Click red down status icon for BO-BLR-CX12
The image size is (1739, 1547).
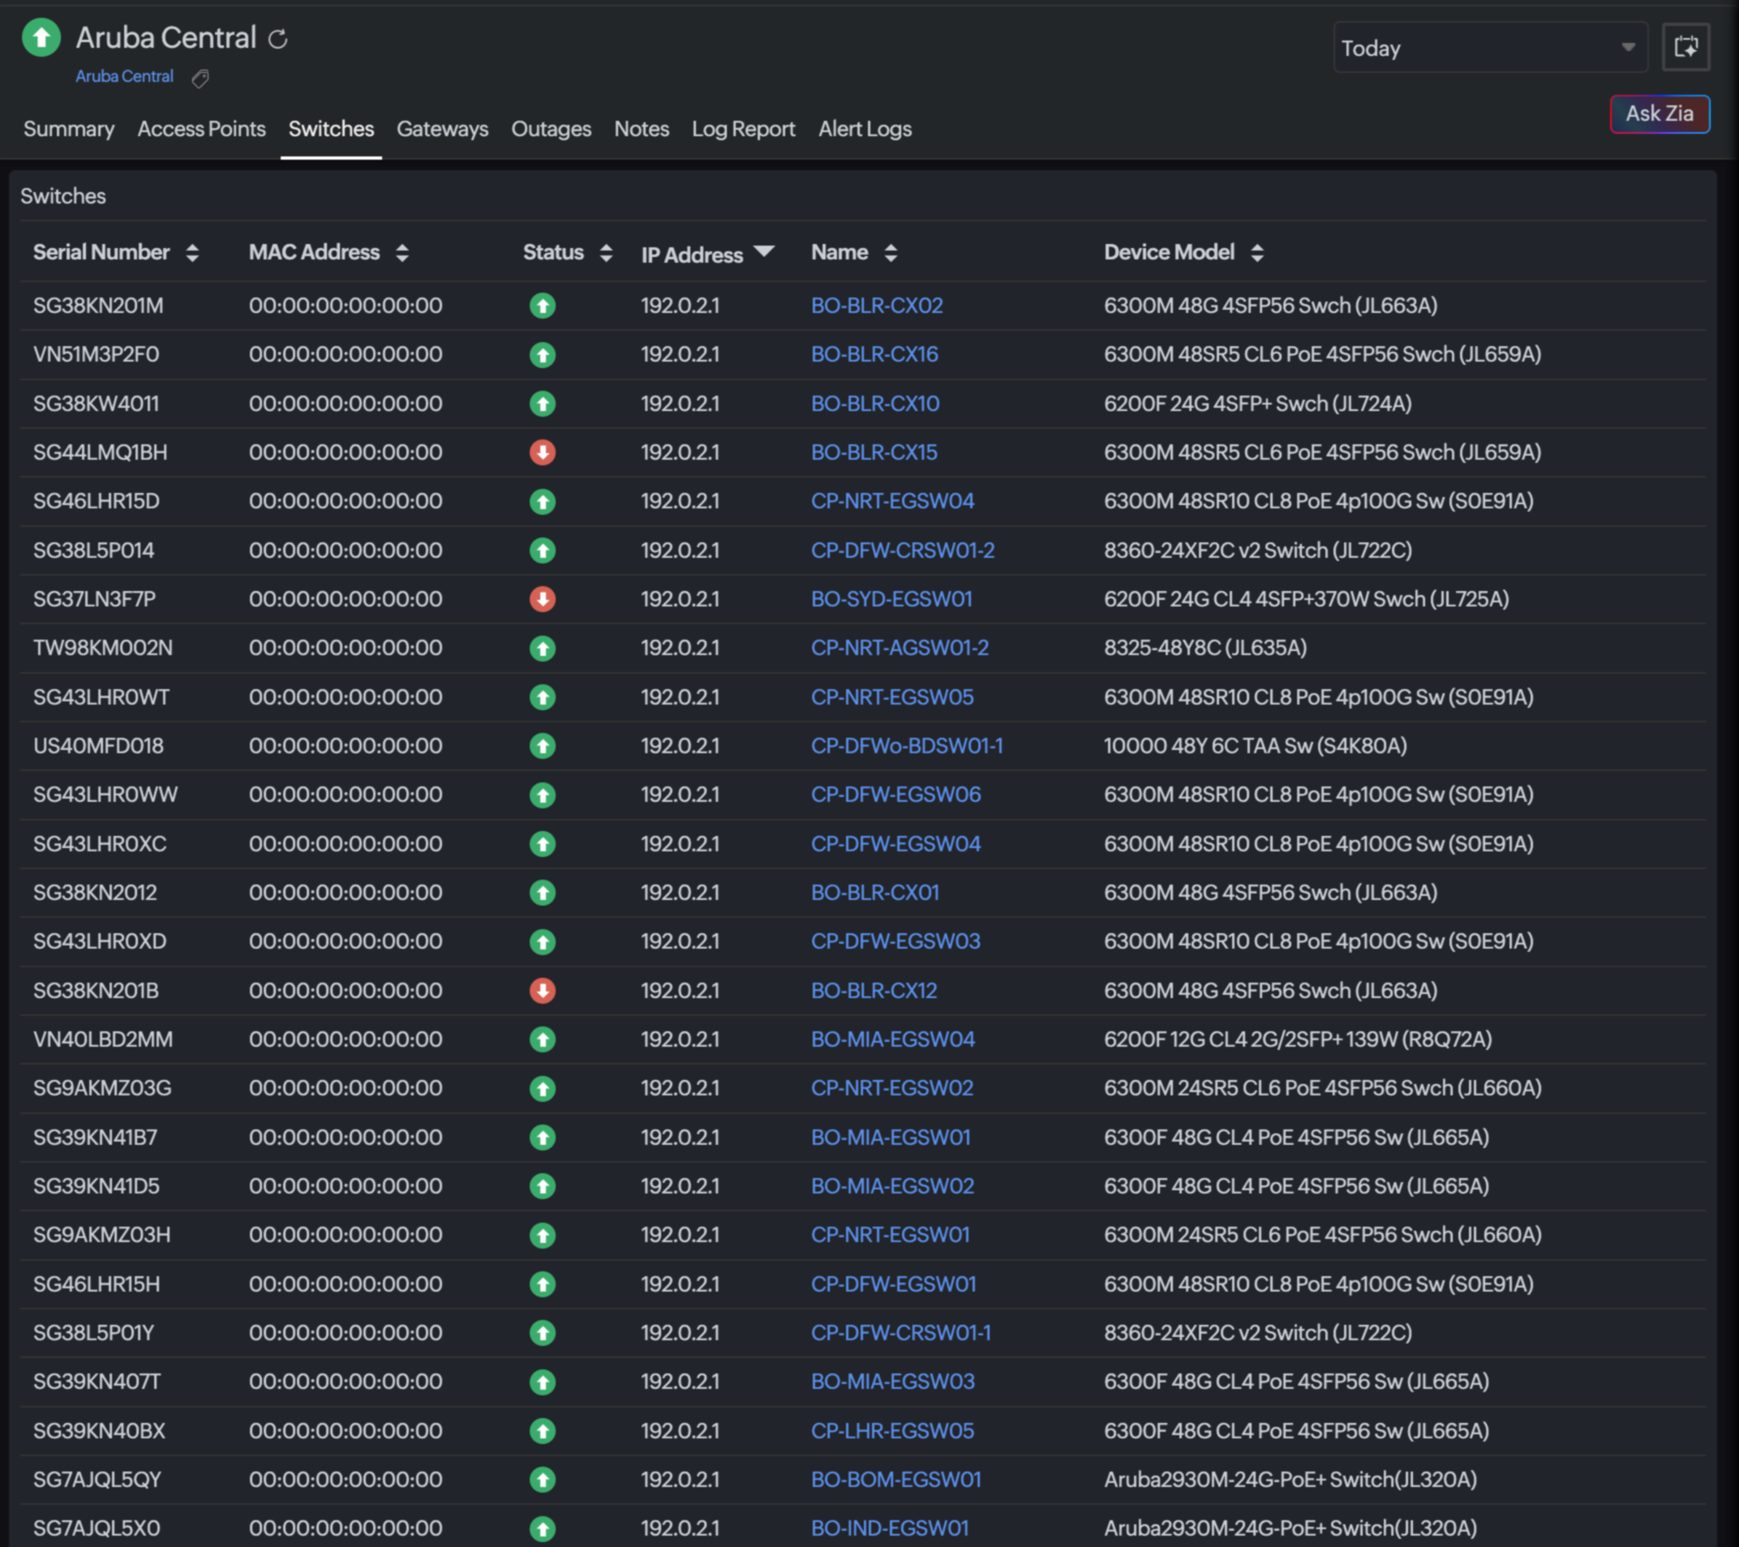pos(542,991)
